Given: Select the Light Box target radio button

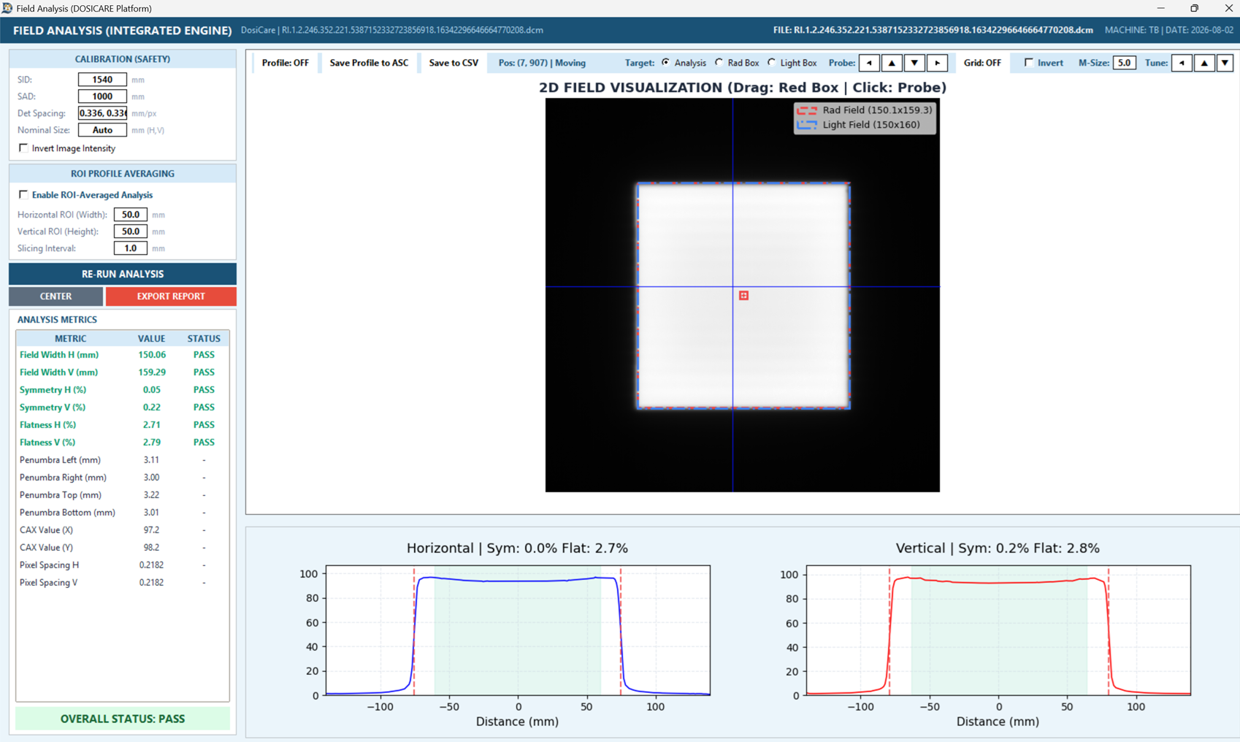Looking at the screenshot, I should pyautogui.click(x=772, y=63).
